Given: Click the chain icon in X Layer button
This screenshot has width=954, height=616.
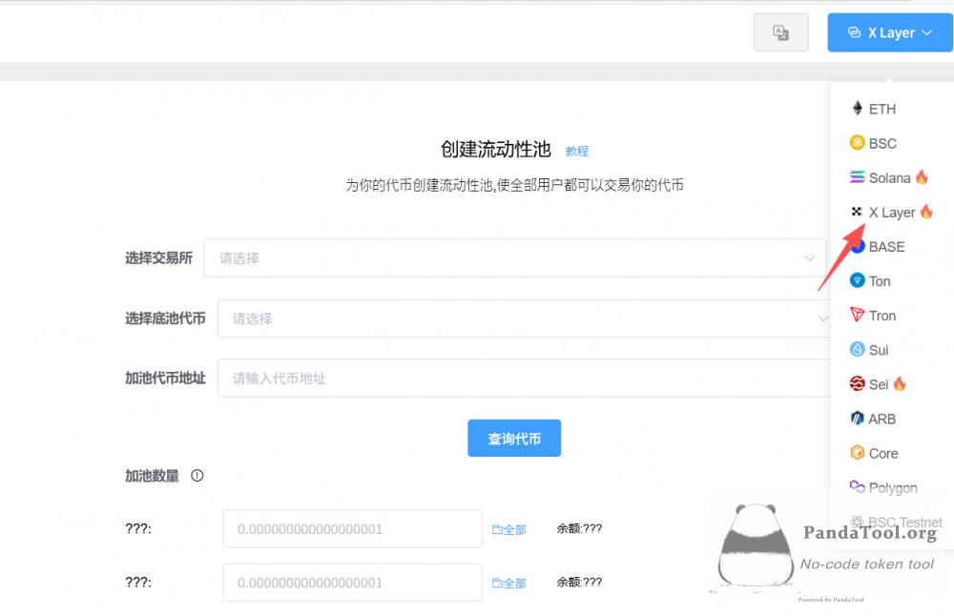Looking at the screenshot, I should [854, 32].
